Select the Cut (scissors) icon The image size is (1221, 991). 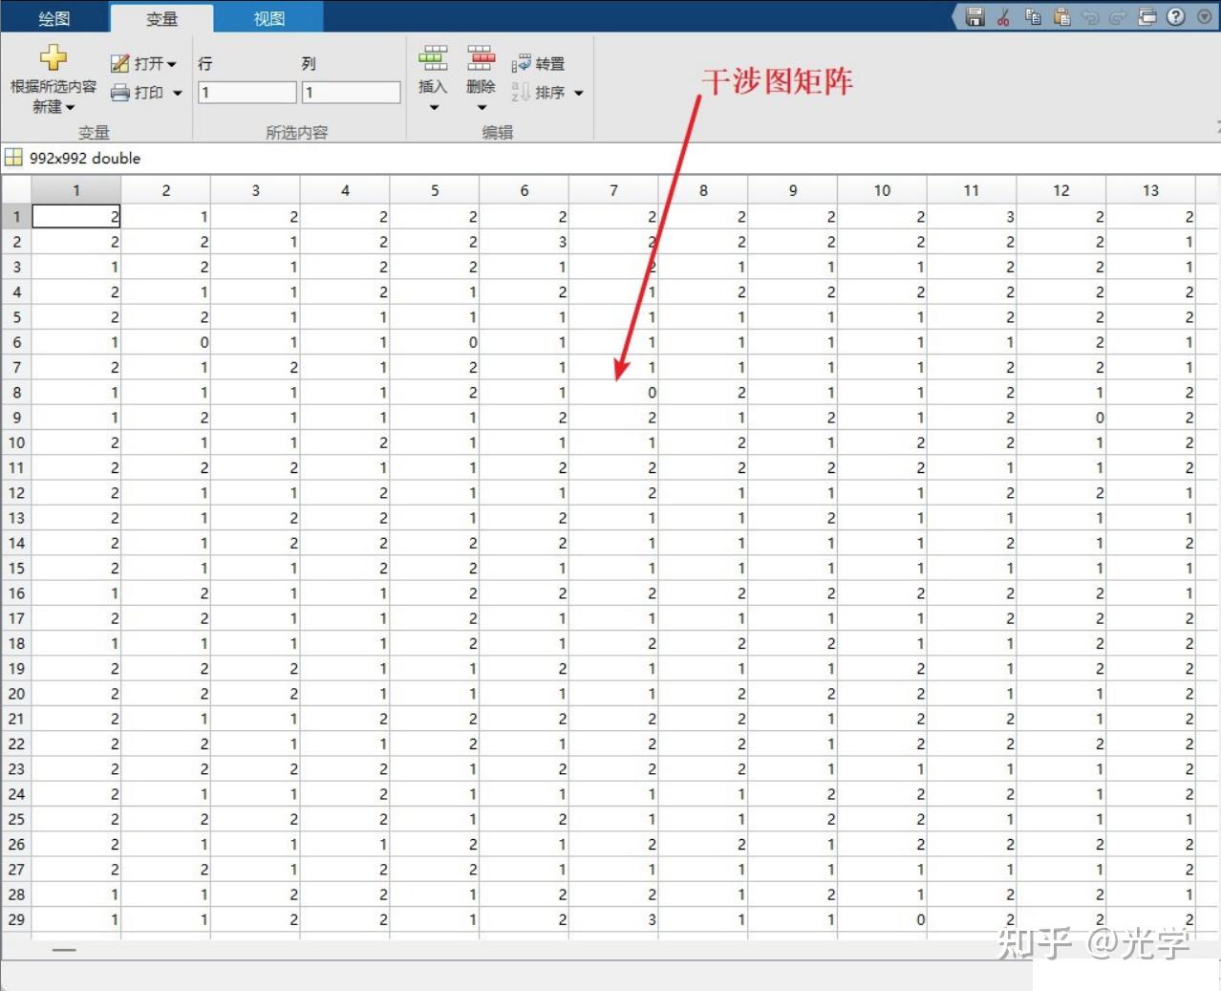coord(1004,17)
